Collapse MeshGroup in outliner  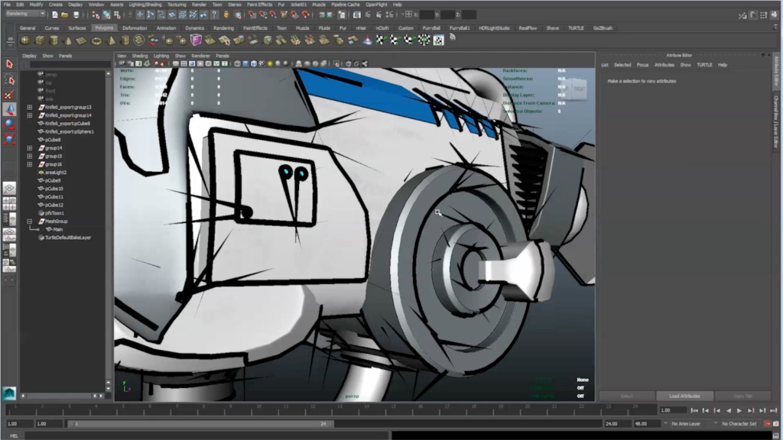30,222
